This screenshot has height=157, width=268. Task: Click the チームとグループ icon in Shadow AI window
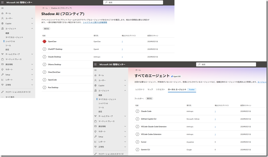click(x=2, y=54)
